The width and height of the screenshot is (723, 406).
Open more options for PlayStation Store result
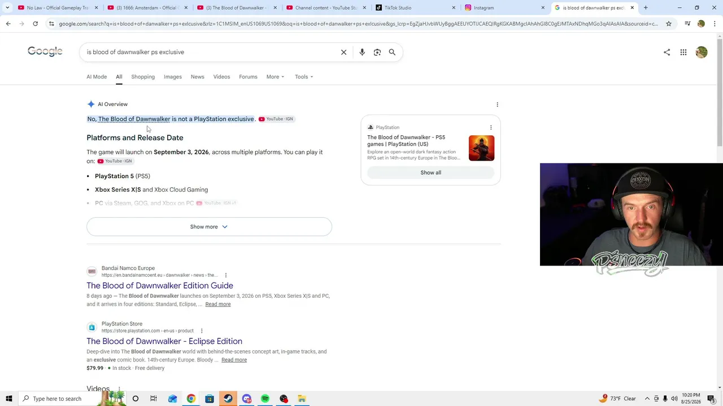[202, 331]
